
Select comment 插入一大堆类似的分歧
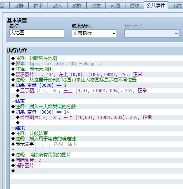click(x=97, y=107)
